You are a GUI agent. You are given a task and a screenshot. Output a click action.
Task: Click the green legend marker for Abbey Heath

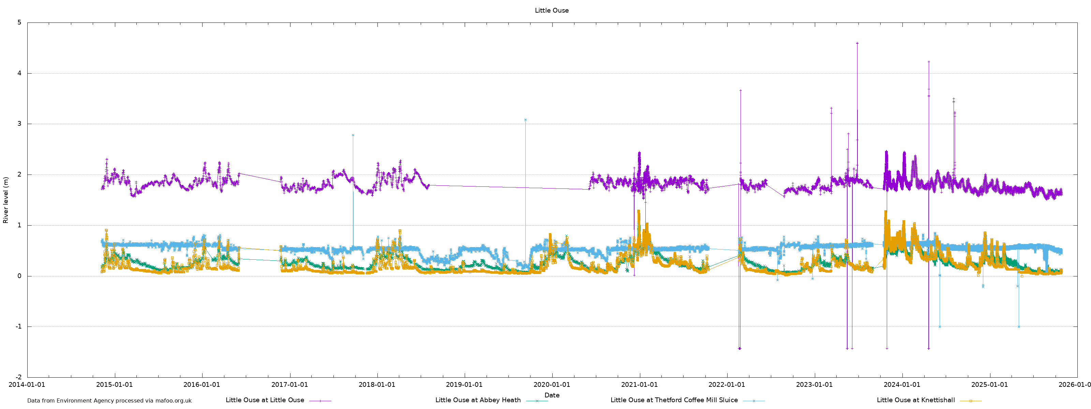tap(537, 400)
